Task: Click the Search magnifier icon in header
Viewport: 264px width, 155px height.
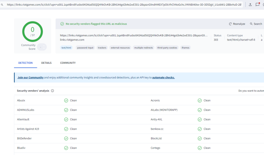Action: (251, 24)
